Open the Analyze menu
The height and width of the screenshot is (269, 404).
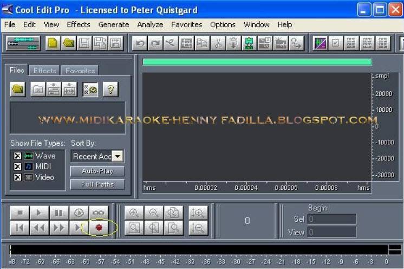150,24
